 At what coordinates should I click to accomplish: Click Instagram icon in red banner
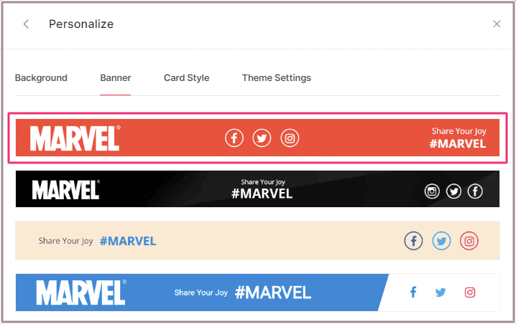click(x=290, y=138)
